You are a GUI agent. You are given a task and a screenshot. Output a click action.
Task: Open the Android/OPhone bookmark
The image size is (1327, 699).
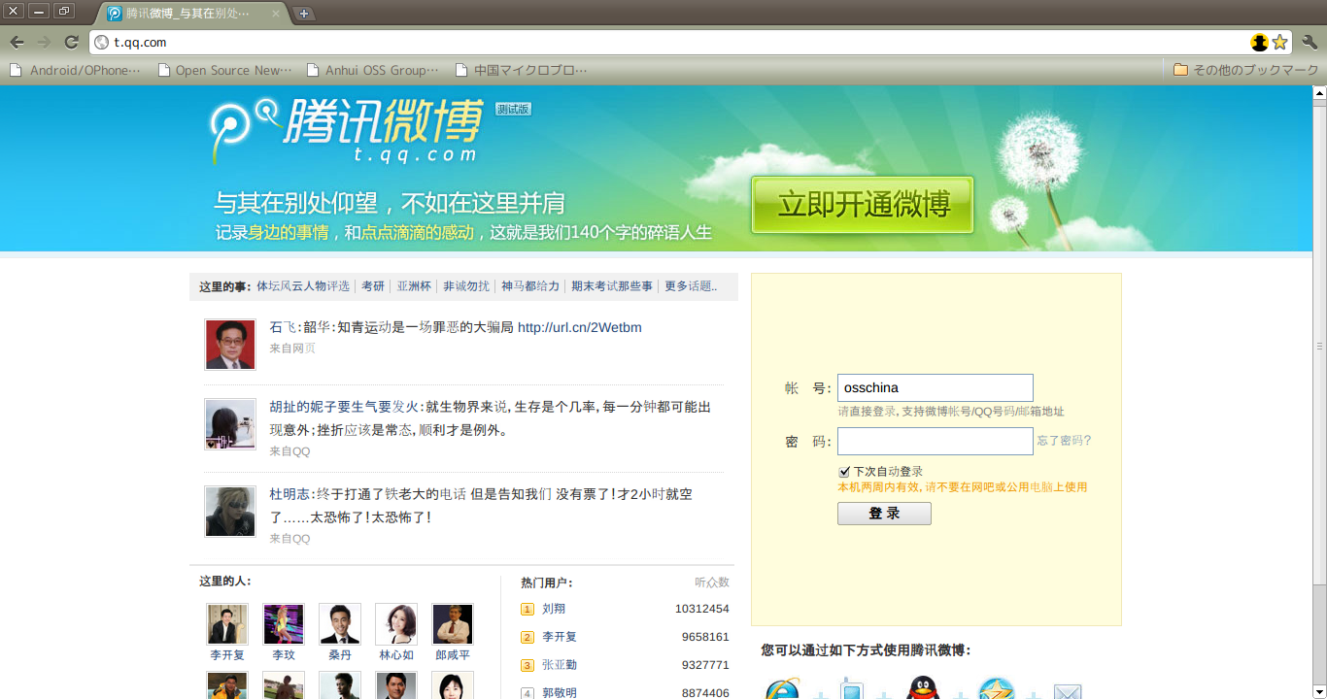click(x=76, y=70)
